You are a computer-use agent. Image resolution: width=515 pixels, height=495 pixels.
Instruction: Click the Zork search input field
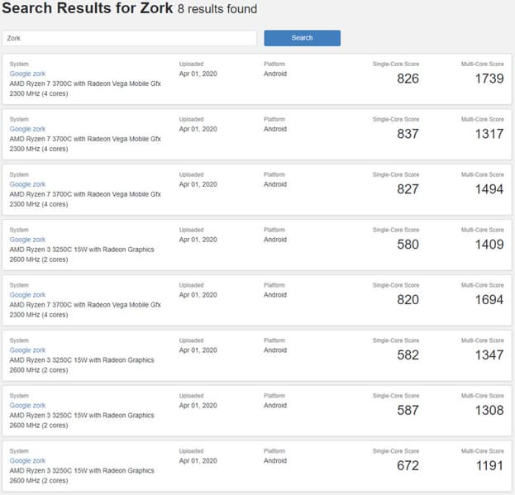[x=130, y=38]
